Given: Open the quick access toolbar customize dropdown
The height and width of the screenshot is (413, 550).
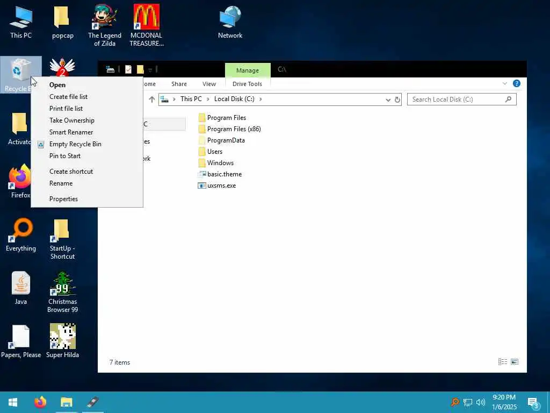Looking at the screenshot, I should click(x=150, y=70).
